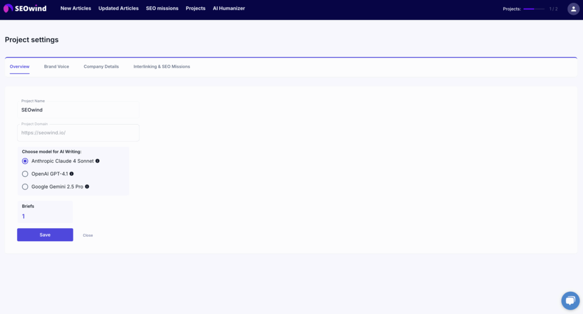Viewport: 583px width, 314px height.
Task: Open the AI Humanizer page
Action: pos(229,9)
